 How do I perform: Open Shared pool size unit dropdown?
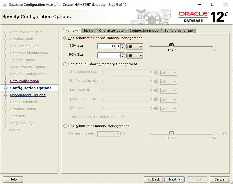point(169,73)
